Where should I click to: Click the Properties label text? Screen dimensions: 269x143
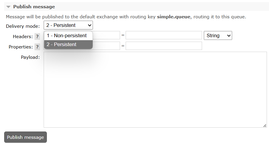click(x=21, y=47)
